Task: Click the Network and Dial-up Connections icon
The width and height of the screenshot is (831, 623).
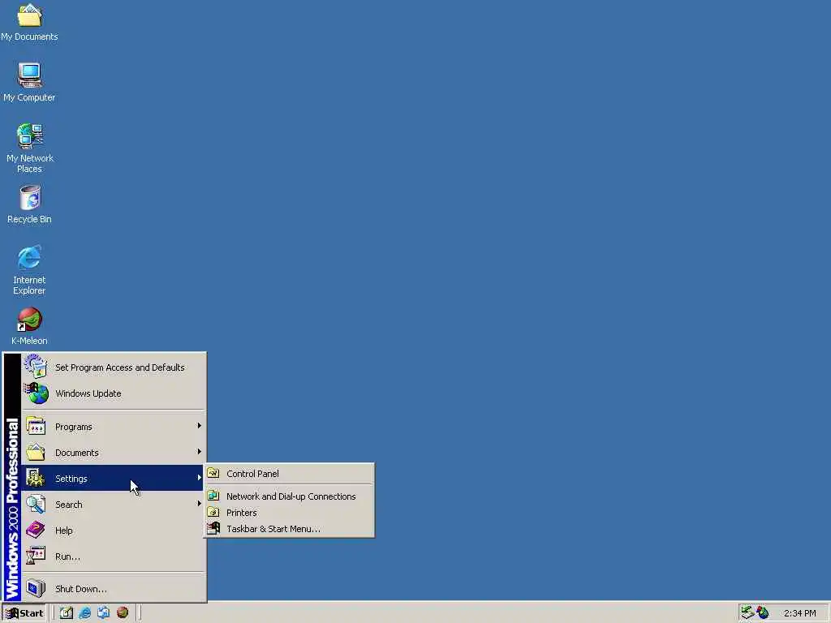Action: coord(213,496)
